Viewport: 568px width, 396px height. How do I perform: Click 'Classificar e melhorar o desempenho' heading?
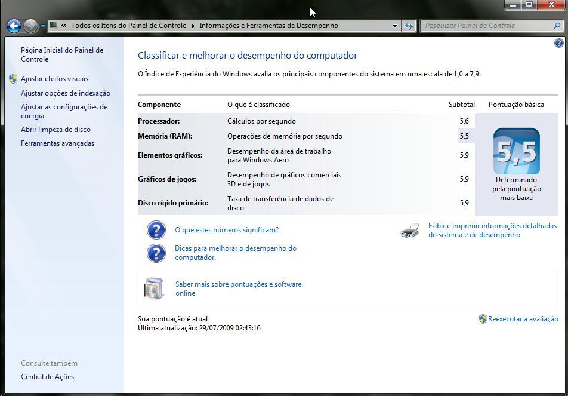[248, 56]
